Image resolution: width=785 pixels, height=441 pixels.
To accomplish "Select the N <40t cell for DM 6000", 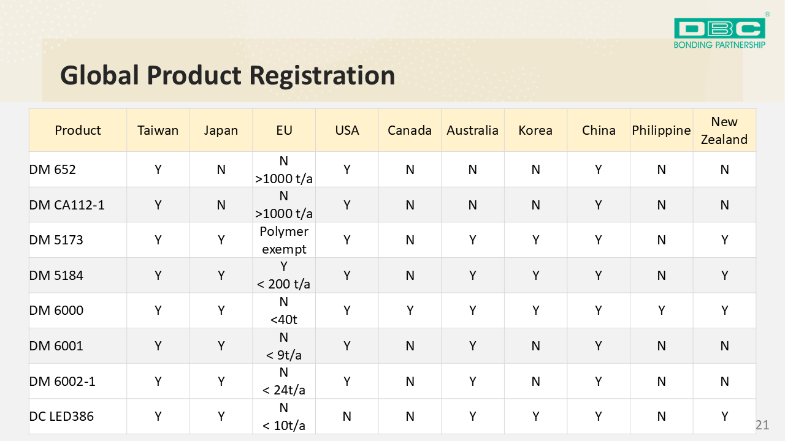I will click(x=284, y=311).
